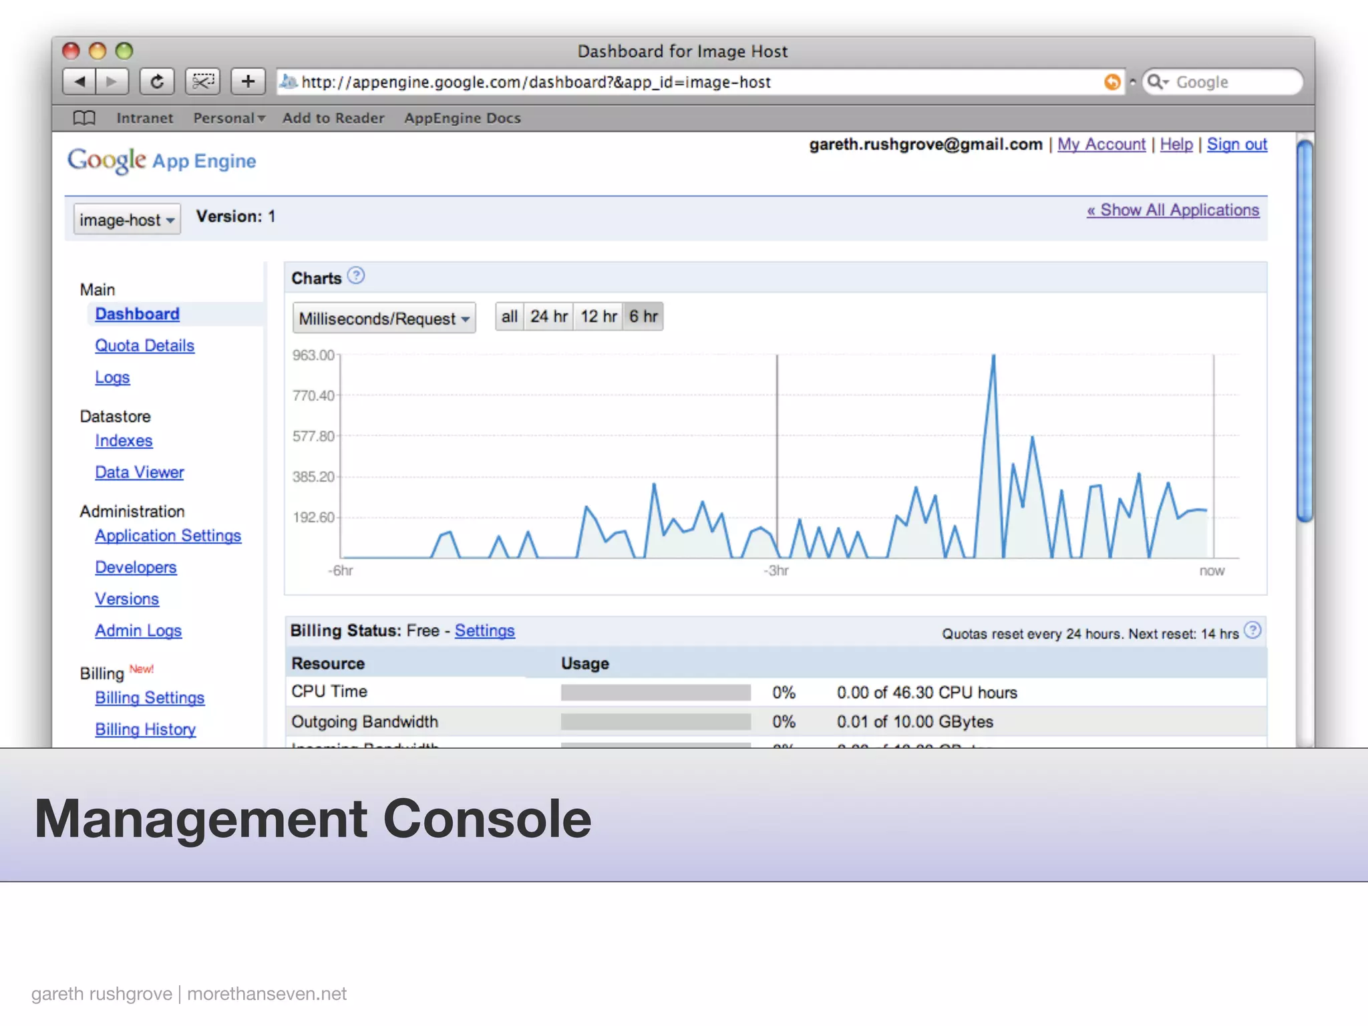This screenshot has width=1368, height=1026.
Task: Click the site favicon in the address bar
Action: coord(288,81)
